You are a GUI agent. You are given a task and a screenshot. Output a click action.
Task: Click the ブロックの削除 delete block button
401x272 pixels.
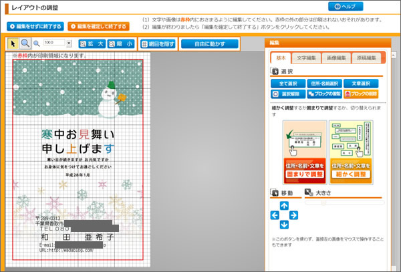tap(361, 94)
